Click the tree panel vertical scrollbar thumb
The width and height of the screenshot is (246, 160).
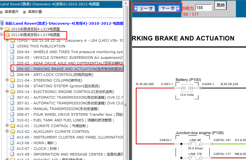126,105
